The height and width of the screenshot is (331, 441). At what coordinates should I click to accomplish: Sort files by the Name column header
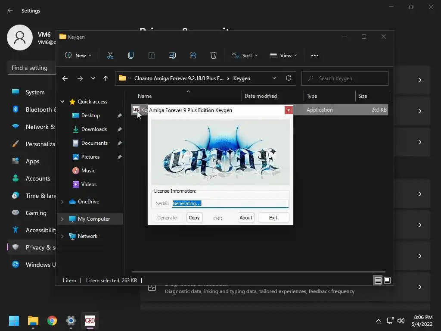(186, 96)
